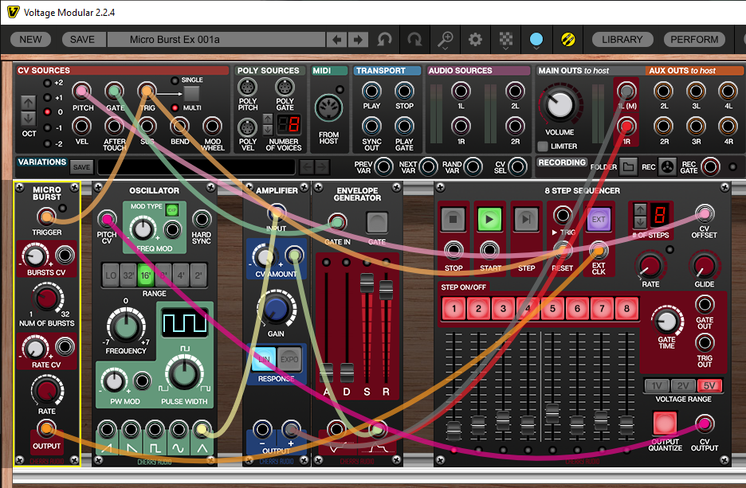Click the undo arrow in the top toolbar
The width and height of the screenshot is (746, 488).
pos(384,40)
